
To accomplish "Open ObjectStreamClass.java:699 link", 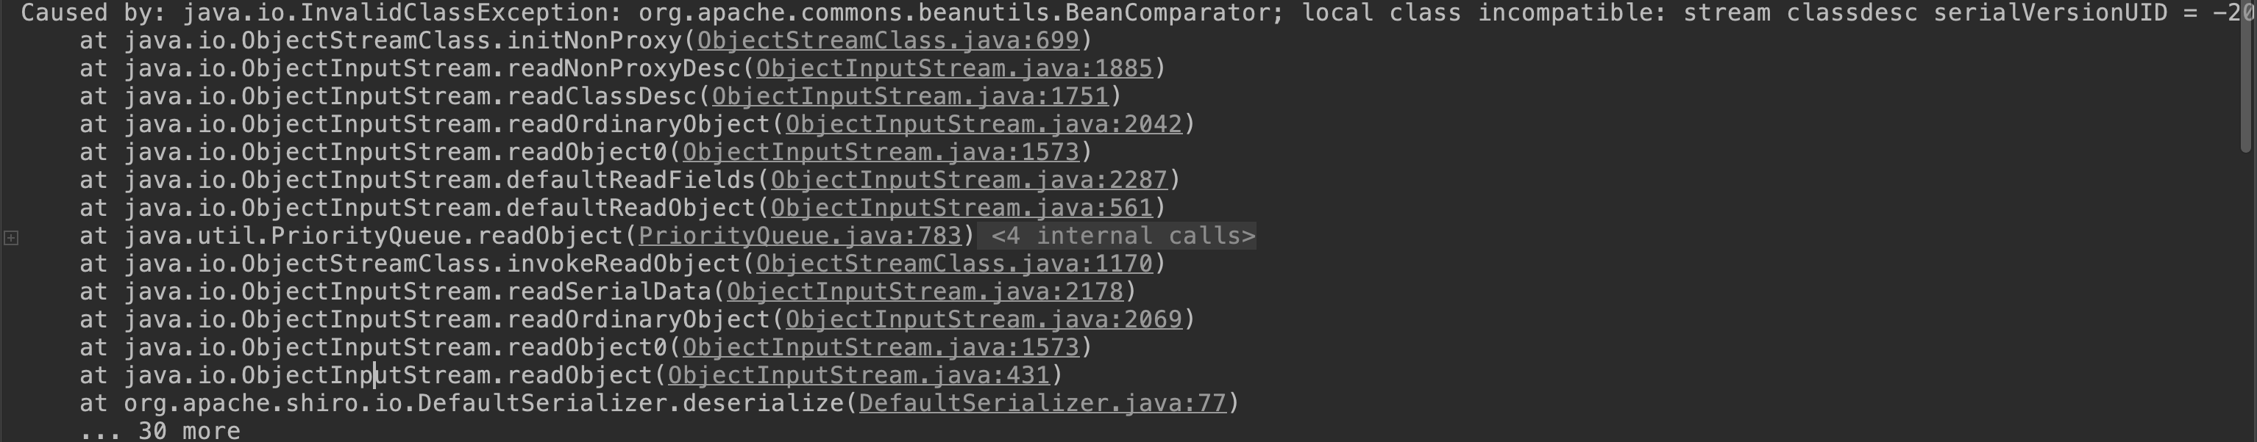I will coord(887,40).
